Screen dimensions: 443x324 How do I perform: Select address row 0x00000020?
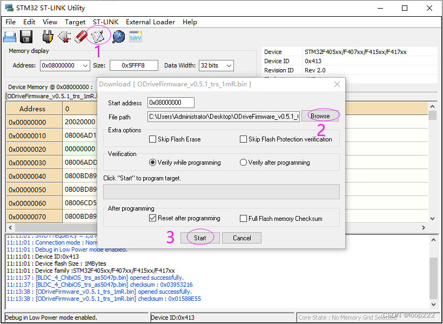coord(34,149)
